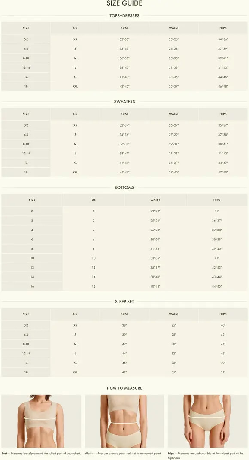Screen dimensions: 249x460
Task: Select the Sweaters section heading
Action: (125, 102)
